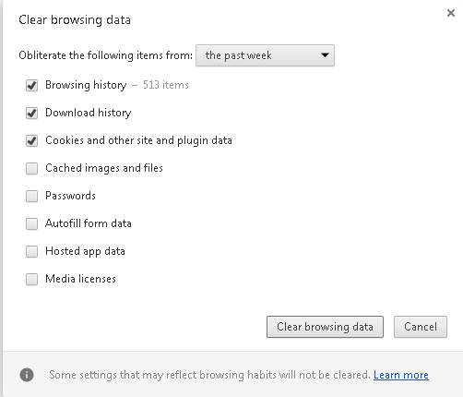The height and width of the screenshot is (397, 463).
Task: Open the Learn more link
Action: tap(401, 375)
